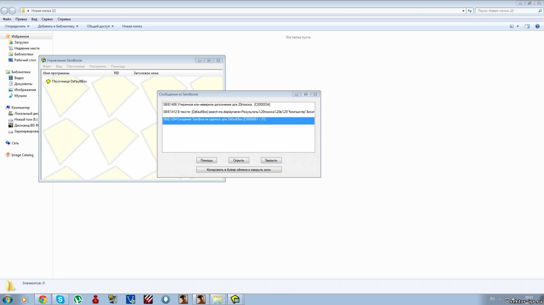Click the change view icon in Explorer toolbar
This screenshot has height=305, width=544.
[x=512, y=26]
